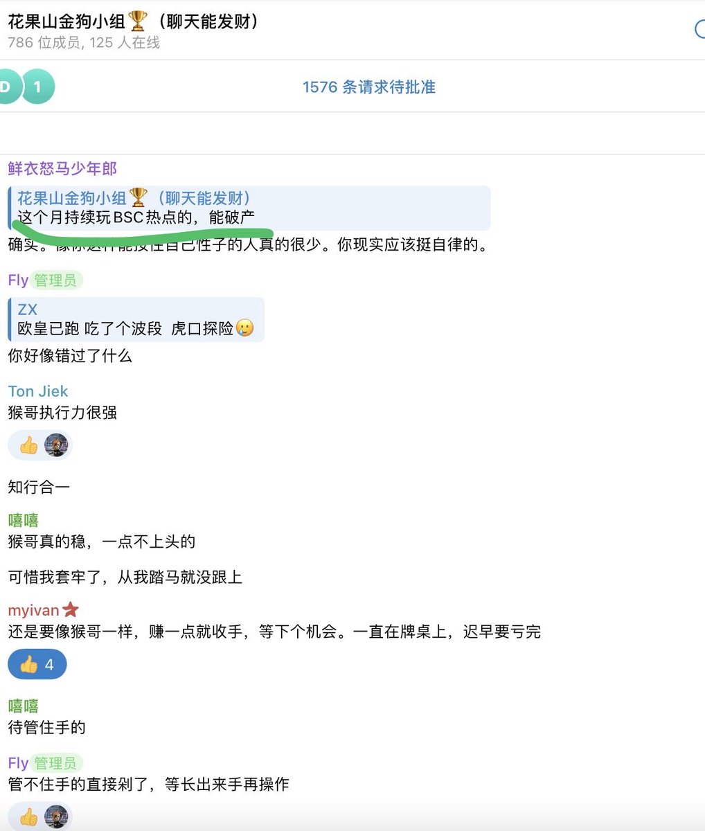Open group info via 786 位成员 subtitle

click(84, 43)
